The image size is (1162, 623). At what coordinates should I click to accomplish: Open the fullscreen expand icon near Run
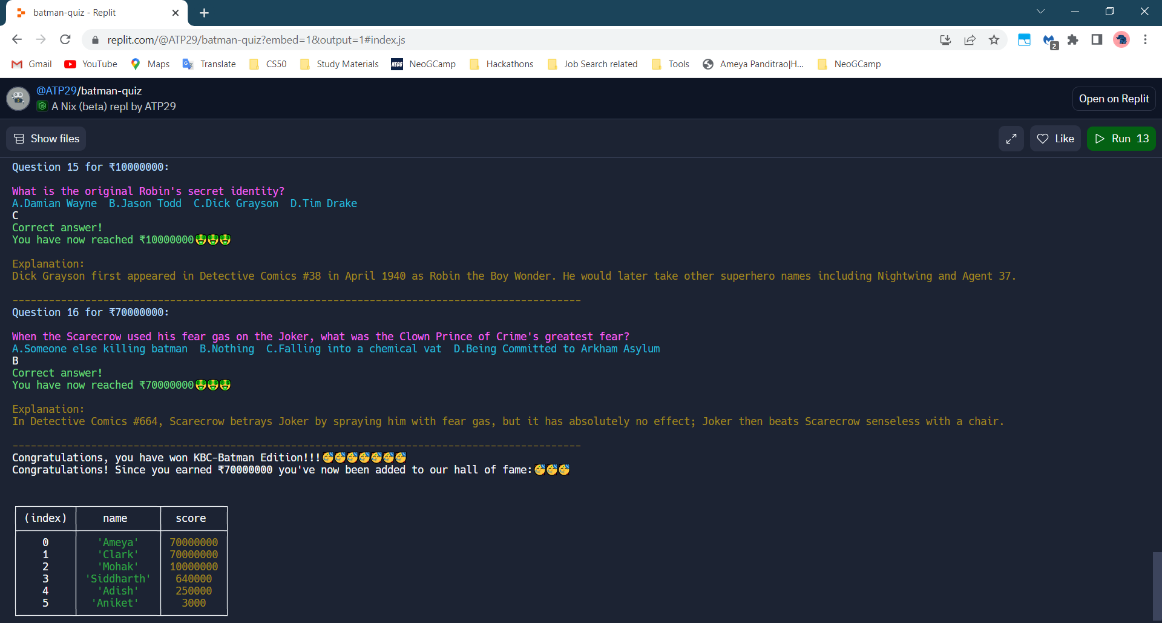point(1011,138)
